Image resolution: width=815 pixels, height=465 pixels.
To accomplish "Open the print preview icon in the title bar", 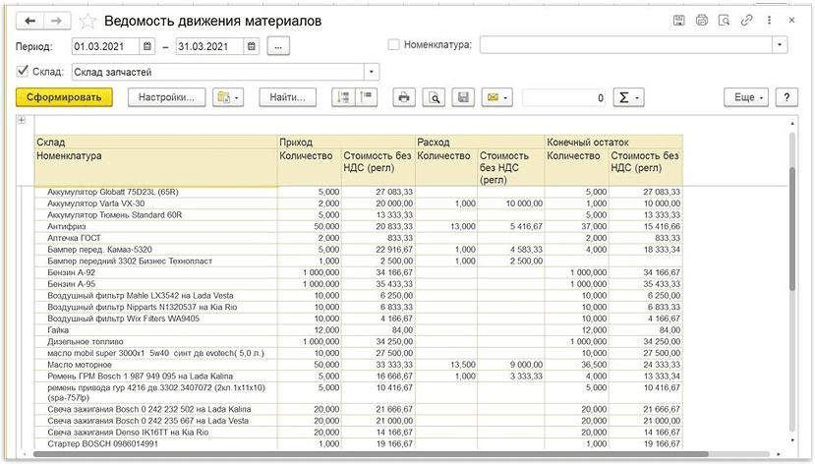I will pyautogui.click(x=724, y=21).
